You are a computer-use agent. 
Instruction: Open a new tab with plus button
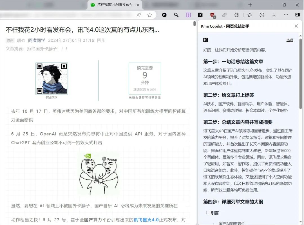click(x=250, y=5)
